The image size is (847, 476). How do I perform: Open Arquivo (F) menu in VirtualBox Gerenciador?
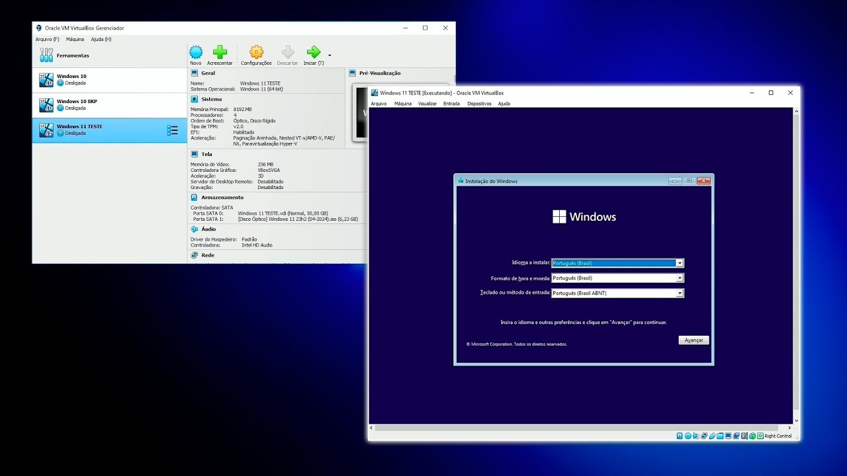coord(47,39)
